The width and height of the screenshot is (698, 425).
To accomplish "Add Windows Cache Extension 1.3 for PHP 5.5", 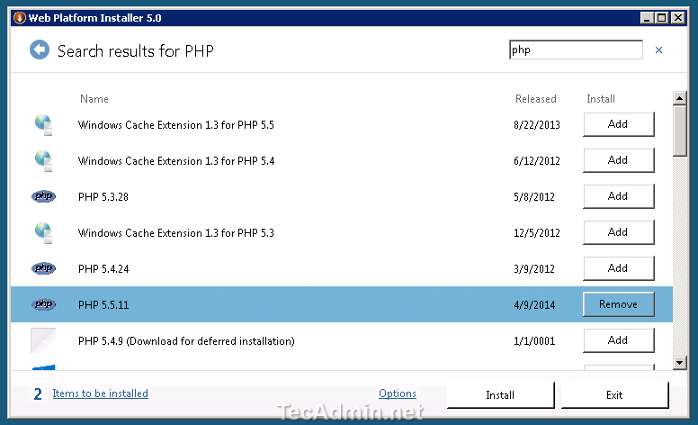I will pos(618,124).
